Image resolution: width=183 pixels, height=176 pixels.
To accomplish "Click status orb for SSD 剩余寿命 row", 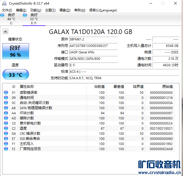I will [6, 139].
